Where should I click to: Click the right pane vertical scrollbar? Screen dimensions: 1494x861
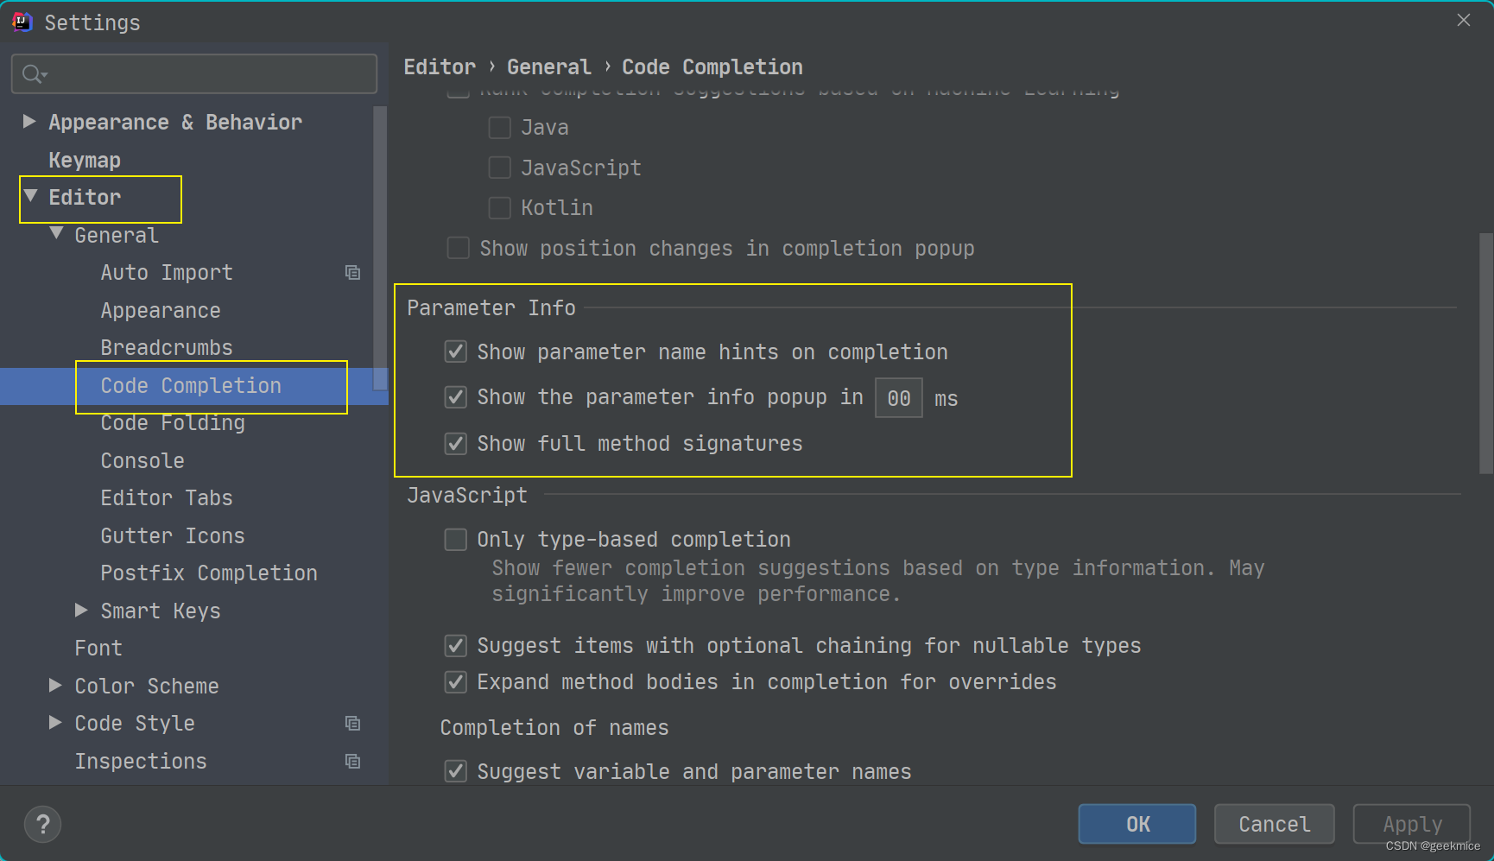(1485, 353)
